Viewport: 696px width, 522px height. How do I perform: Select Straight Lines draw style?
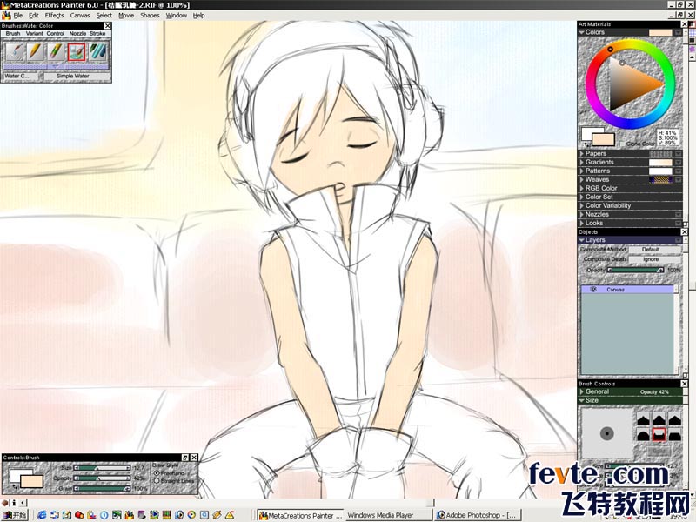156,480
